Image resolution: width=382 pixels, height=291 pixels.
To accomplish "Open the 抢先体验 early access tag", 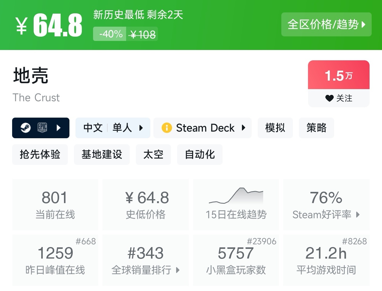I will click(x=40, y=155).
